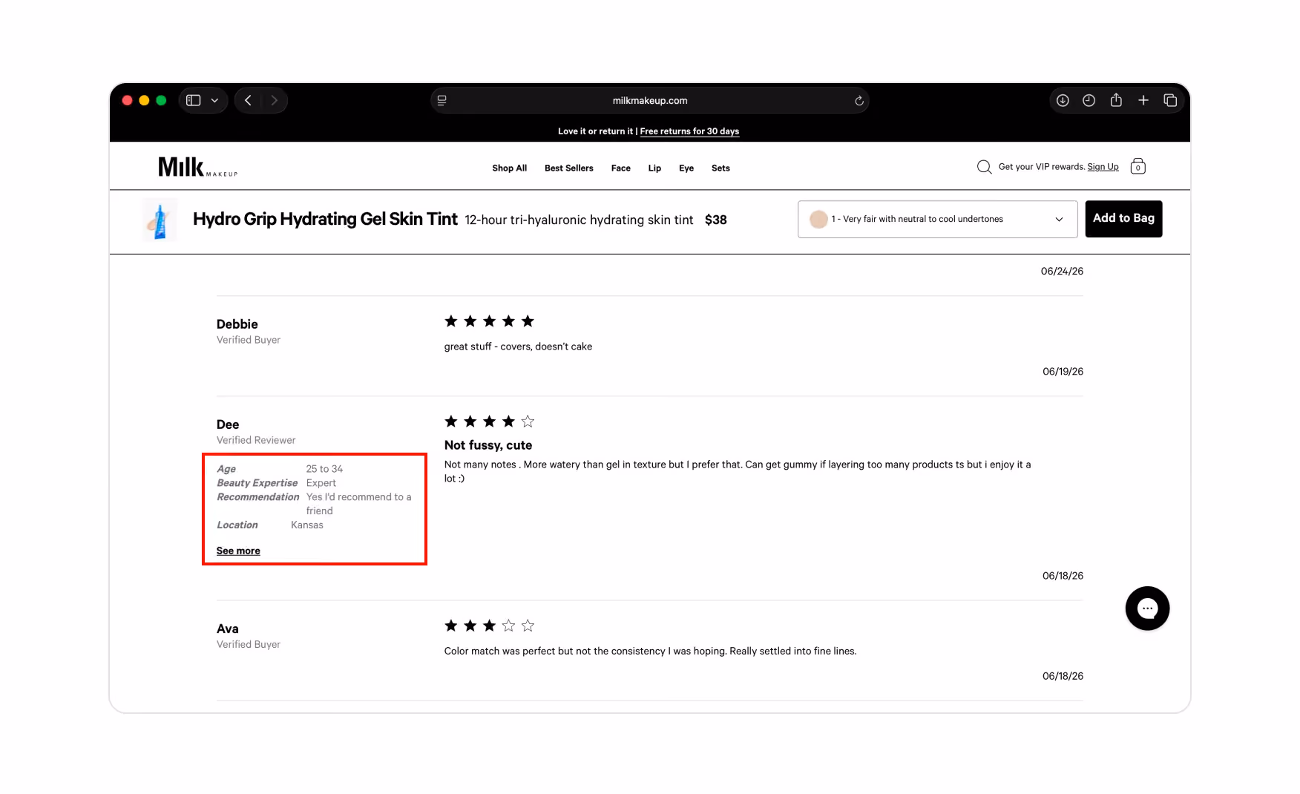Go to Milk Makeup home via logo
The height and width of the screenshot is (794, 1300).
click(x=197, y=167)
